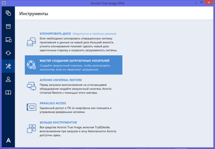Open the Help book sidebar icon
The image size is (215, 149).
click(8, 93)
